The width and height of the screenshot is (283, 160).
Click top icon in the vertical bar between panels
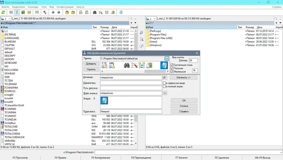[141, 33]
